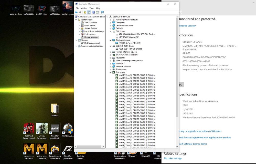This screenshot has width=256, height=164.
Task: Select Device Manager in the console tree
Action: click(91, 37)
